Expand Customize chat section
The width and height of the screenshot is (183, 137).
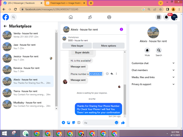pyautogui.click(x=153, y=63)
